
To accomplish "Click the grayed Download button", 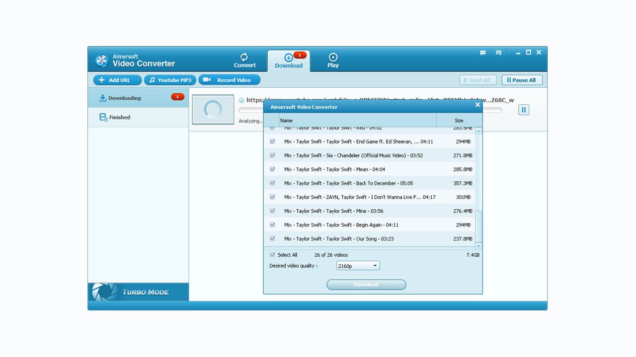I will pos(366,284).
